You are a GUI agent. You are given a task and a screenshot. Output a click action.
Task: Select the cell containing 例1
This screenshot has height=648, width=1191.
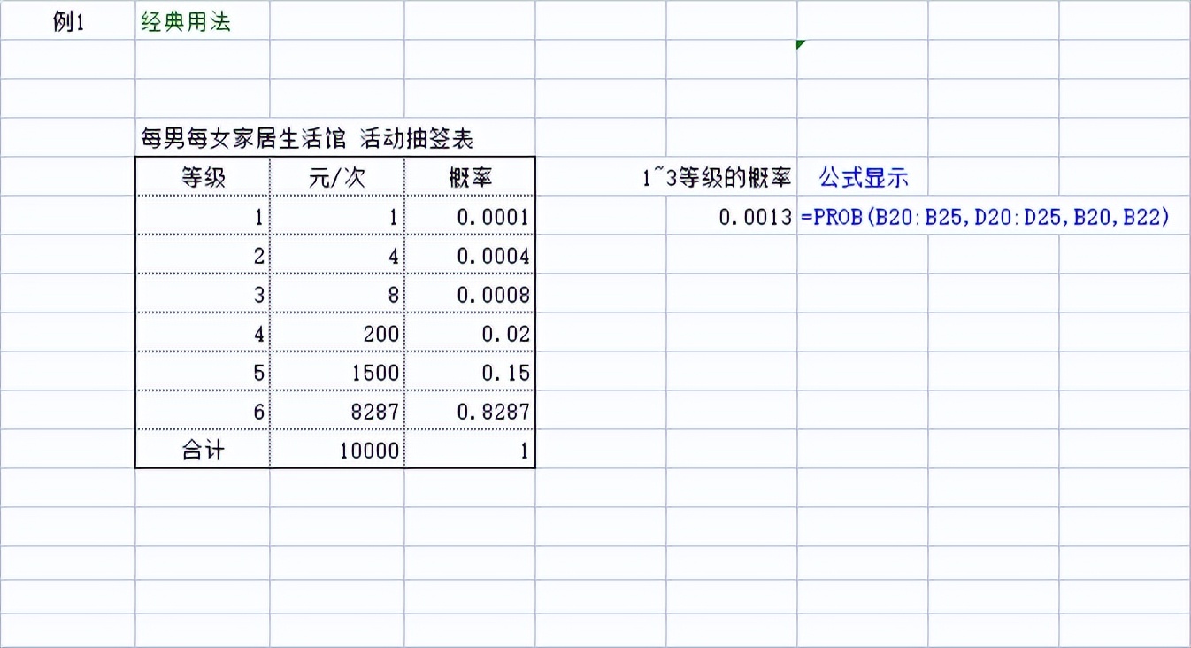pyautogui.click(x=69, y=20)
